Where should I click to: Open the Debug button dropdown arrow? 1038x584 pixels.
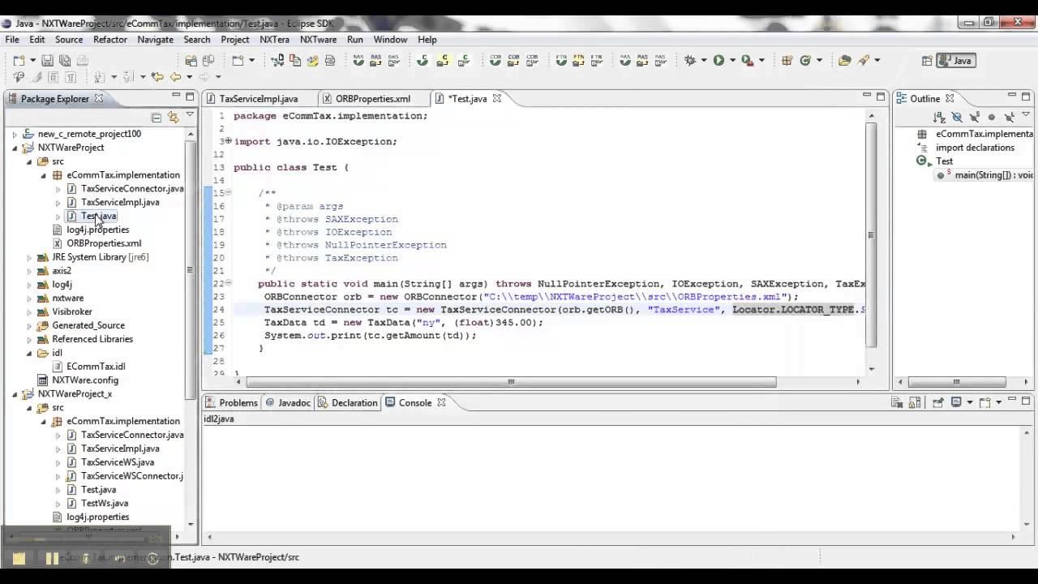704,61
